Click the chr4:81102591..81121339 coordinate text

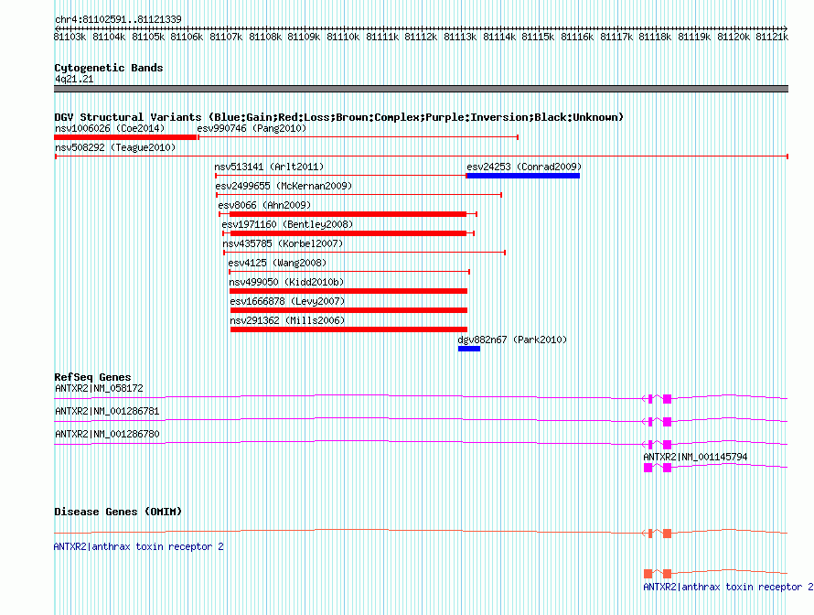coord(118,19)
